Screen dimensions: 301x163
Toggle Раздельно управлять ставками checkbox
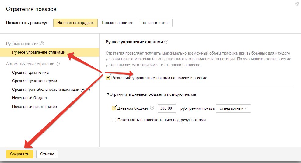coord(108,78)
